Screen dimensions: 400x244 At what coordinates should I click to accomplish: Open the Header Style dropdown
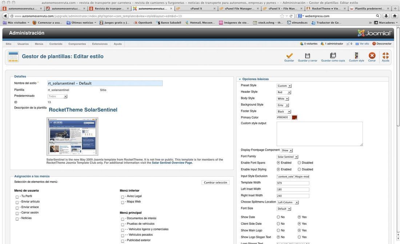tap(284, 92)
